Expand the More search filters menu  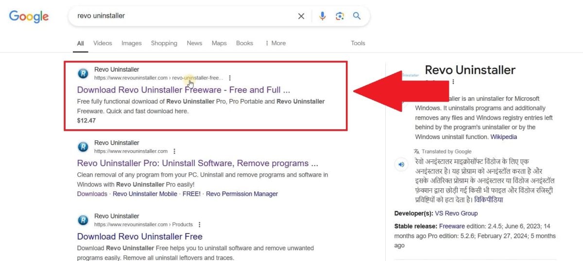pyautogui.click(x=275, y=43)
